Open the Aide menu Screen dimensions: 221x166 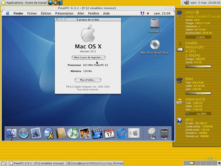point(106,13)
